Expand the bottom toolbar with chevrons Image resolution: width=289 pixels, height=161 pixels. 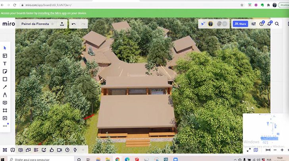tap(83, 150)
